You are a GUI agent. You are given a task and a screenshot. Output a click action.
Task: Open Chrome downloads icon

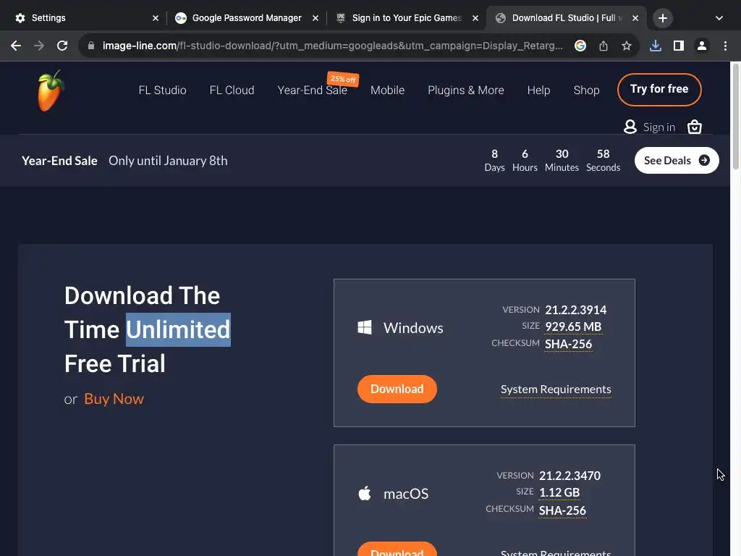coord(656,46)
